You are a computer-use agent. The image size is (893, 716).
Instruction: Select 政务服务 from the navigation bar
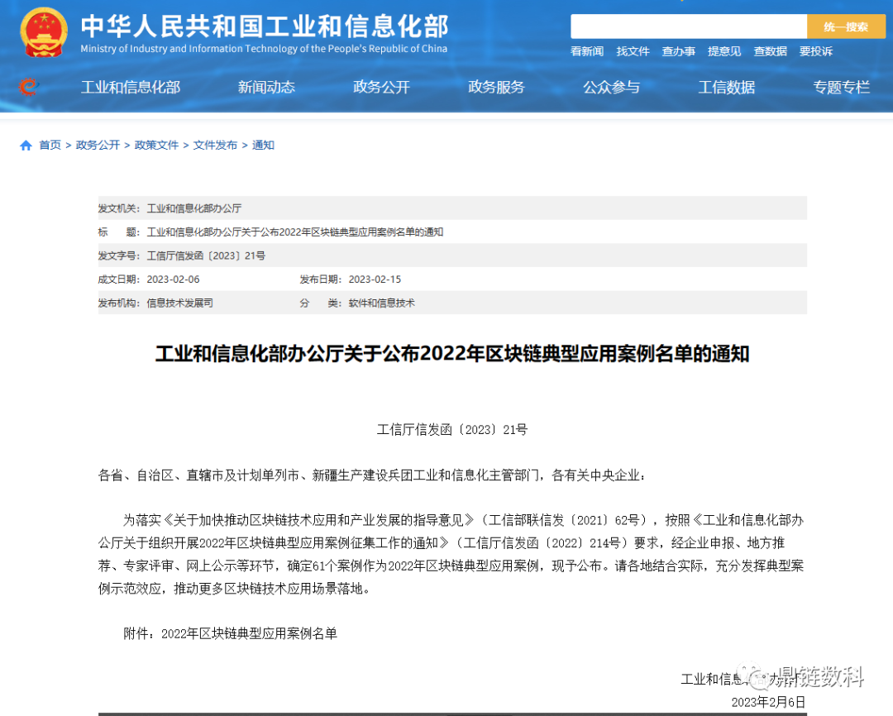496,87
